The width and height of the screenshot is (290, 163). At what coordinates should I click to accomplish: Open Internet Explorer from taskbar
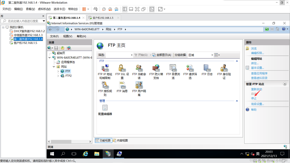coord(85,154)
